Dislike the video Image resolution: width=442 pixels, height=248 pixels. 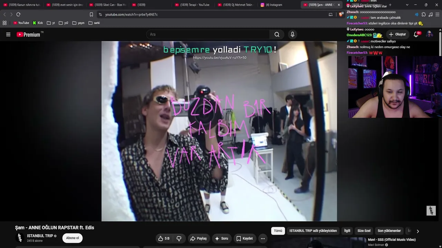tap(179, 238)
